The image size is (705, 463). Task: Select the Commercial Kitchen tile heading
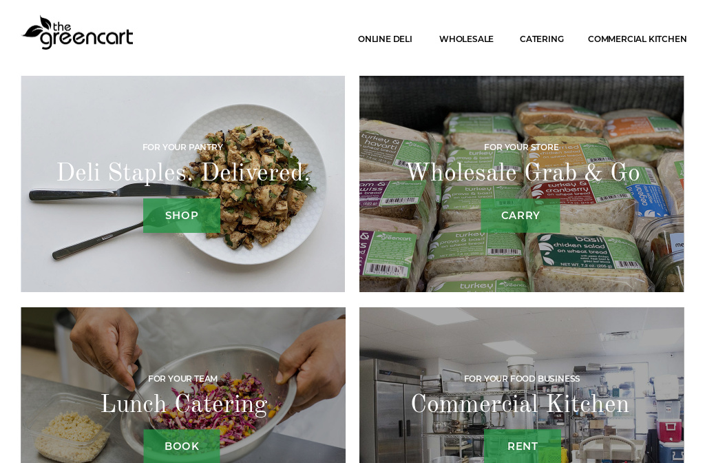pos(520,404)
